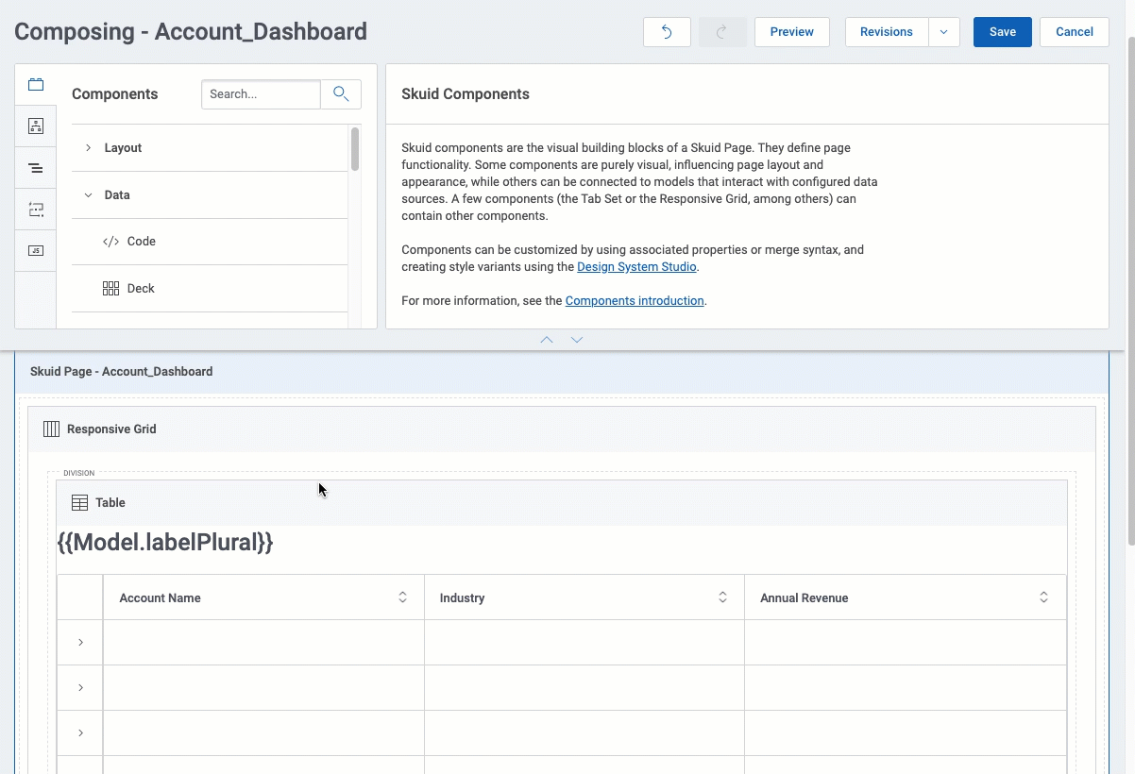Viewport: 1135px width, 774px height.
Task: Select the Table component header label
Action: (110, 503)
